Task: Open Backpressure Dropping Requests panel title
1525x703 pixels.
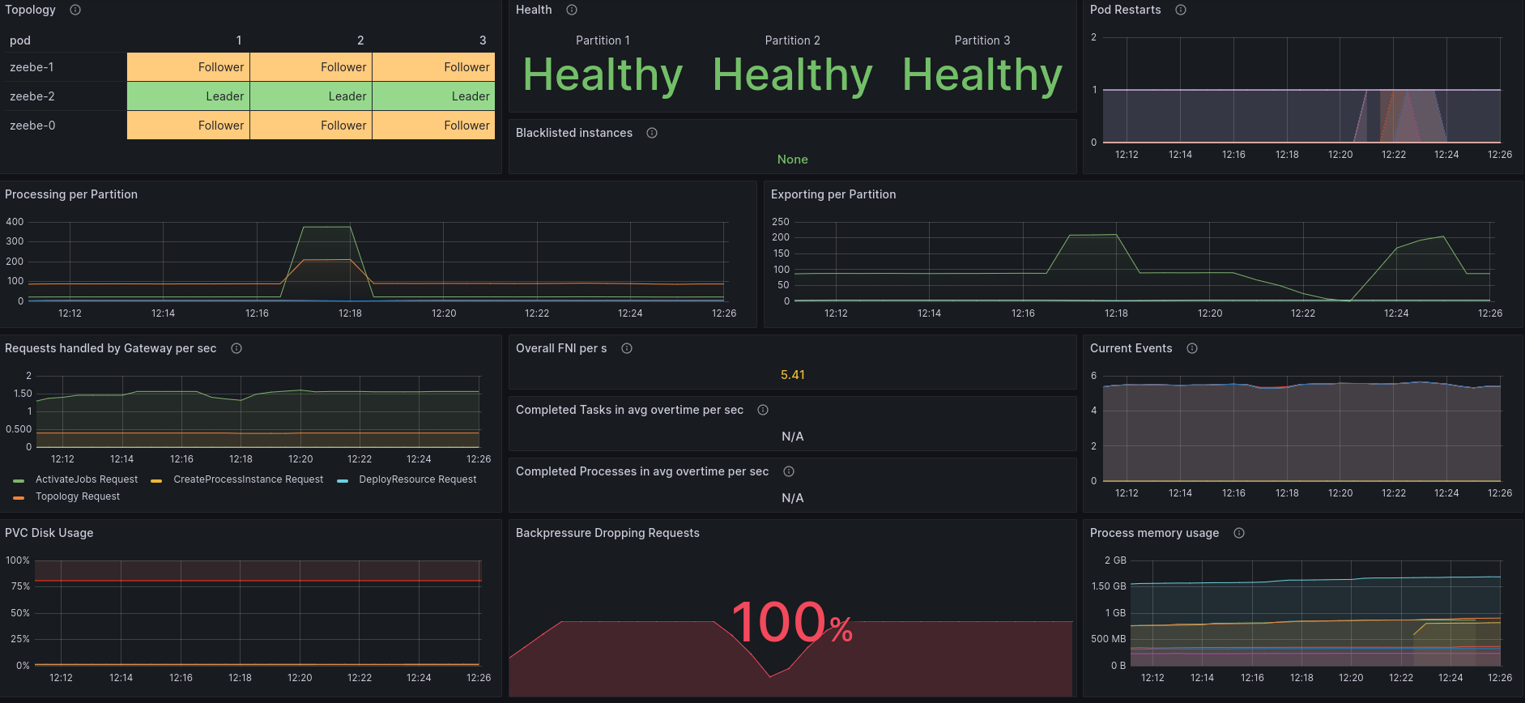Action: [607, 533]
